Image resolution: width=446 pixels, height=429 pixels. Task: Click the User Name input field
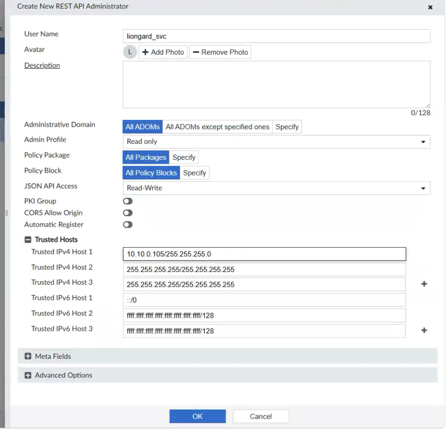pyautogui.click(x=276, y=36)
